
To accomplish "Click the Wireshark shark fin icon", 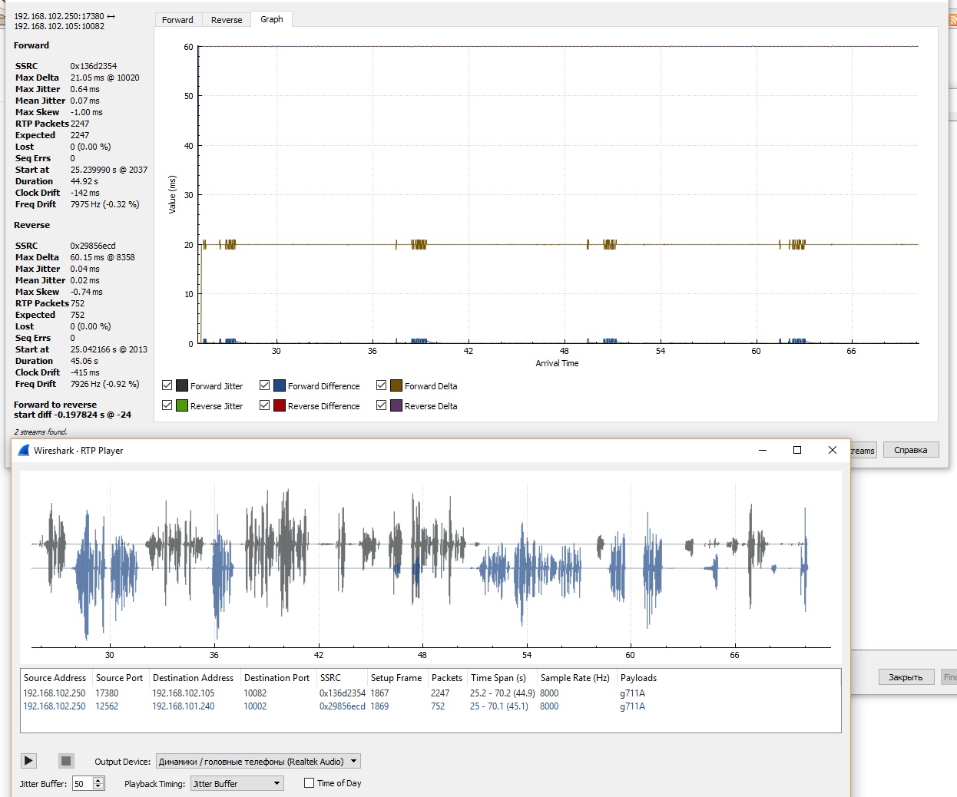I will [24, 451].
